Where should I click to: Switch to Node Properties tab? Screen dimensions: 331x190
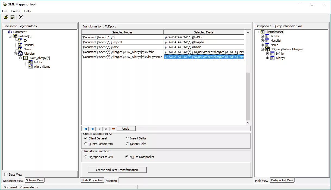pyautogui.click(x=92, y=180)
